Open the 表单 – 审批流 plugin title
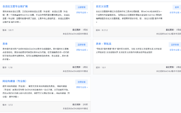Image resolution: width=181 pixels, height=113 pixels. (104, 44)
